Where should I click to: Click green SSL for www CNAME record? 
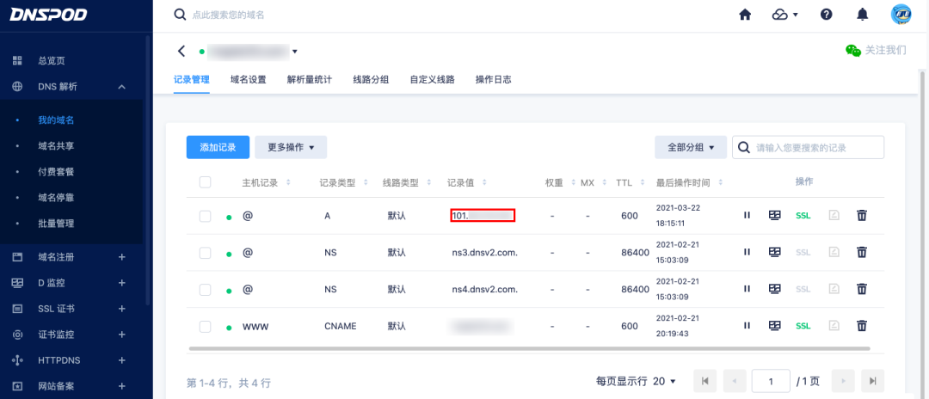tap(803, 326)
